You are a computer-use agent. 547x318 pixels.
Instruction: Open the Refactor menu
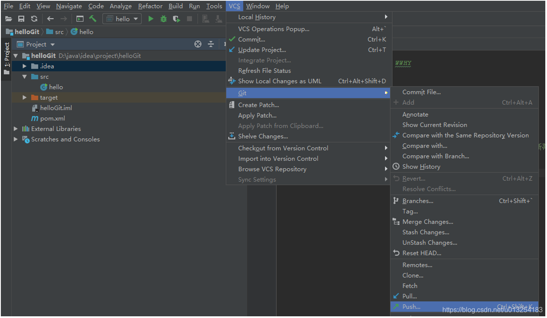(x=150, y=6)
